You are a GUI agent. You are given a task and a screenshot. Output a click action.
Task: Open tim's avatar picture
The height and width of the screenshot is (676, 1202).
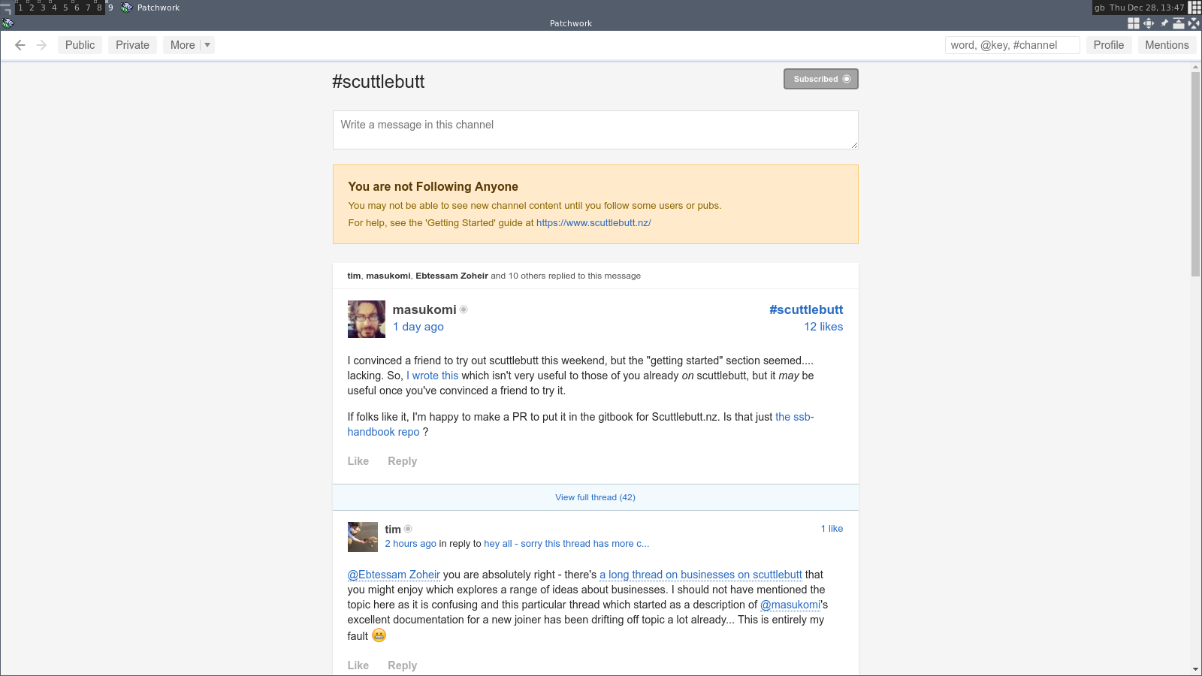coord(363,537)
